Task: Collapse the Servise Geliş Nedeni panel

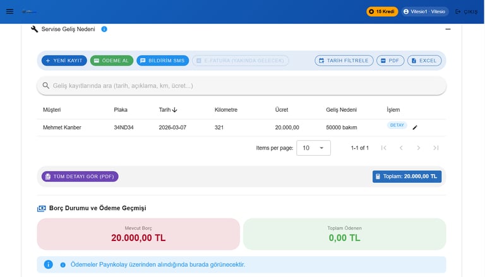Action: pos(448,29)
